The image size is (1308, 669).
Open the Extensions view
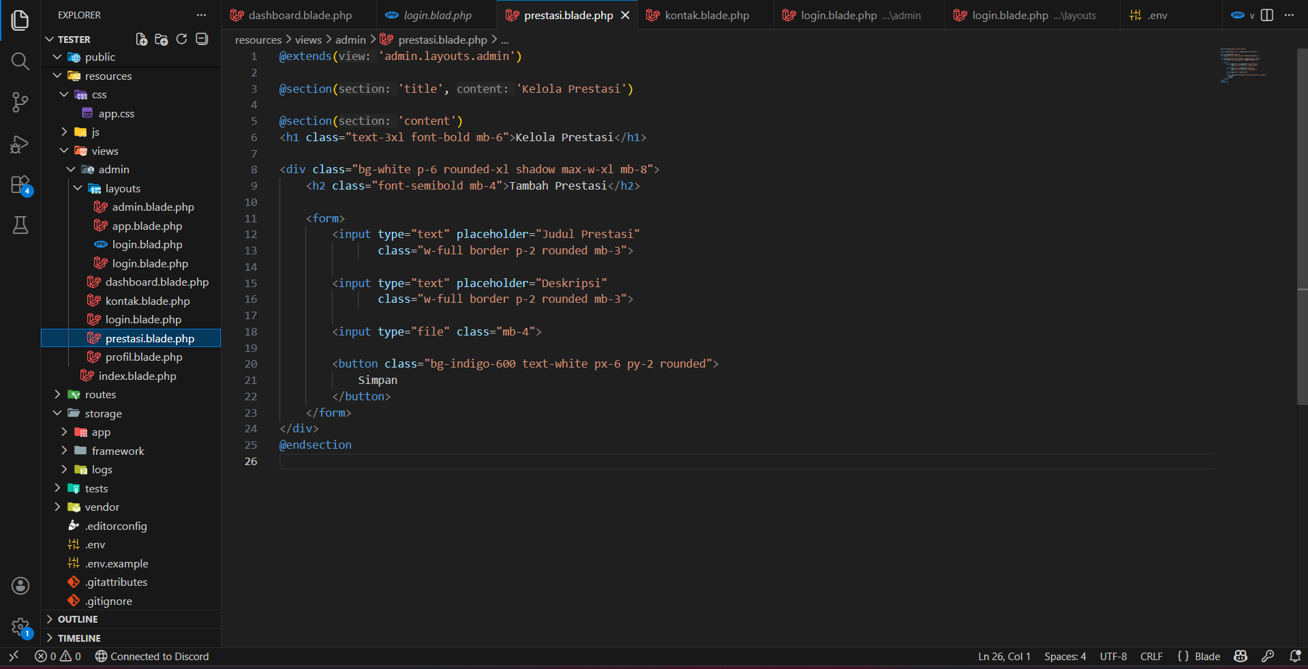click(x=20, y=185)
